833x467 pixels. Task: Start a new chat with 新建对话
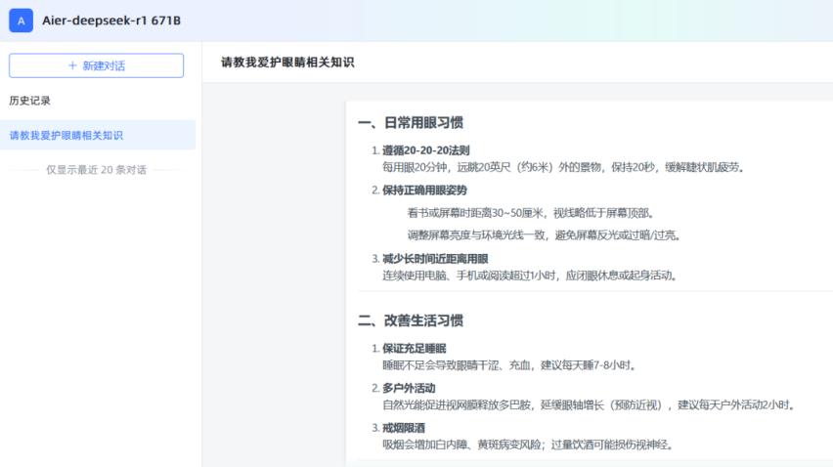[x=96, y=65]
